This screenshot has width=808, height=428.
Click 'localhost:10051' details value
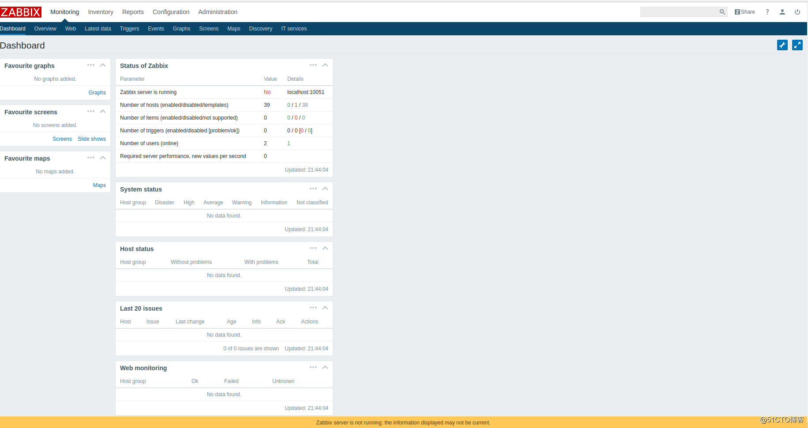point(306,92)
